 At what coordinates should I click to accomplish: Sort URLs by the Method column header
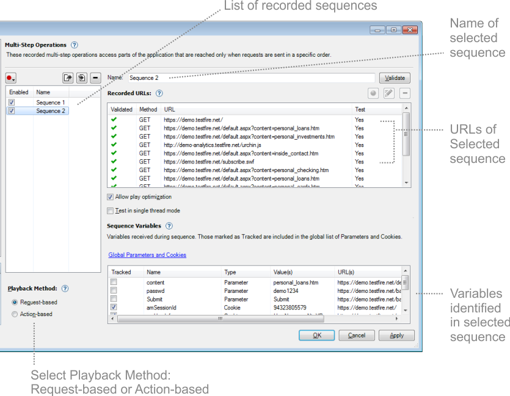pos(148,110)
